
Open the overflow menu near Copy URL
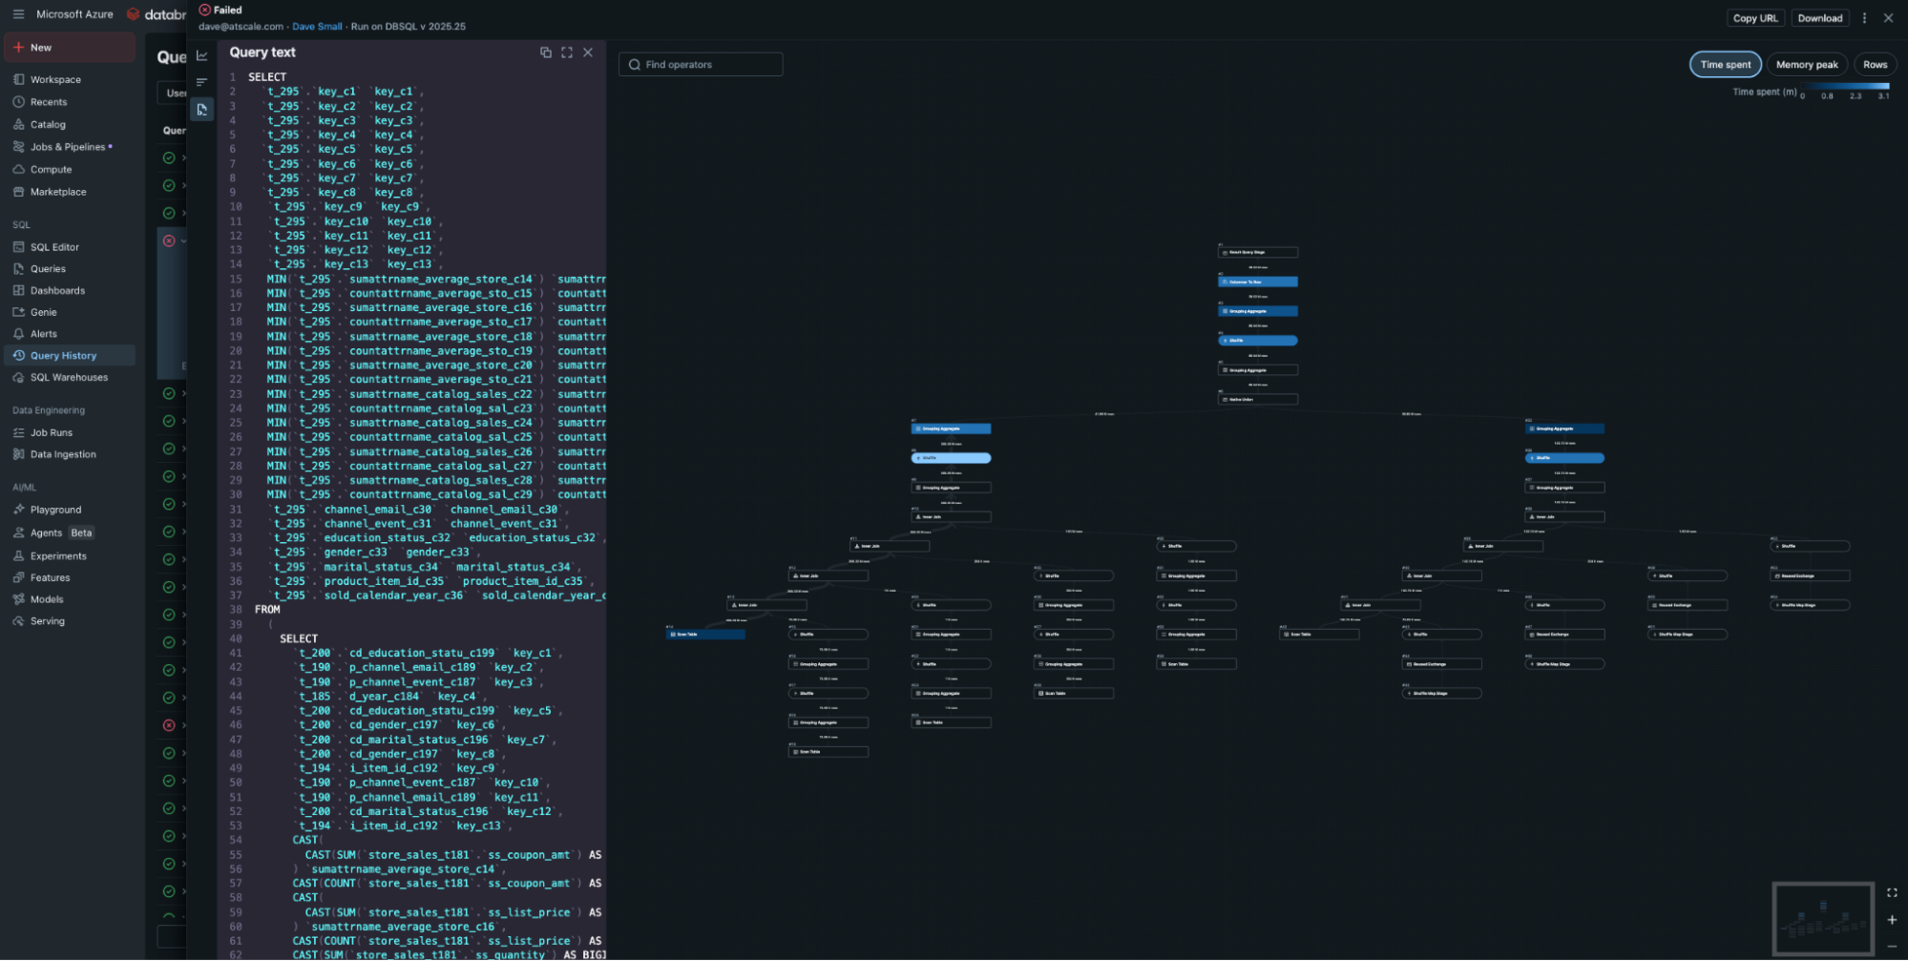[1863, 17]
